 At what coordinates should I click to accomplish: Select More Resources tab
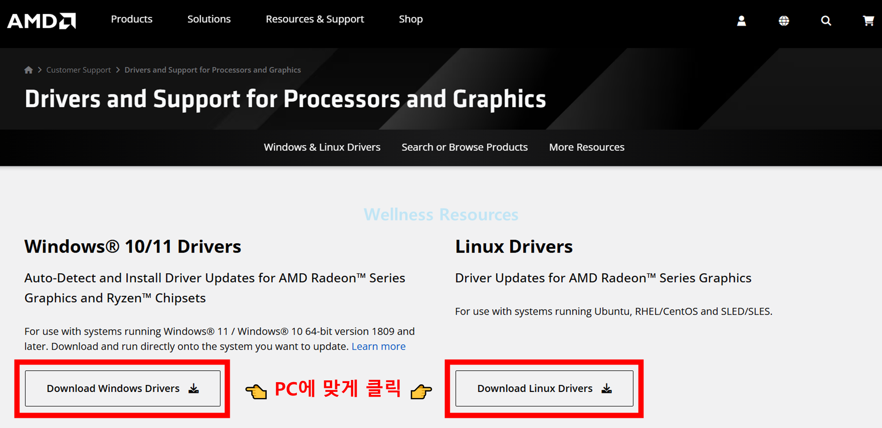coord(587,147)
